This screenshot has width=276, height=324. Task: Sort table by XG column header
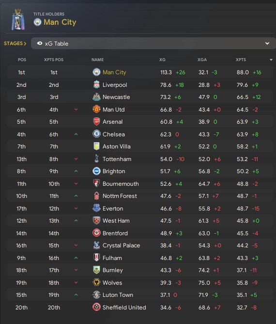[162, 60]
